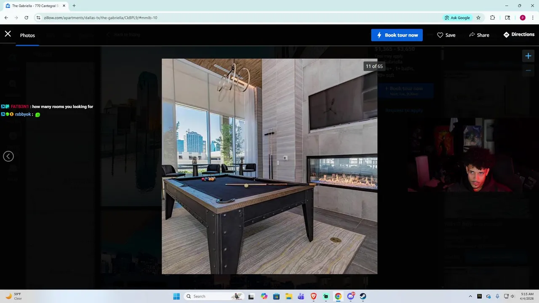This screenshot has width=539, height=303.
Task: Open Directions for The Gabriella
Action: 519,35
